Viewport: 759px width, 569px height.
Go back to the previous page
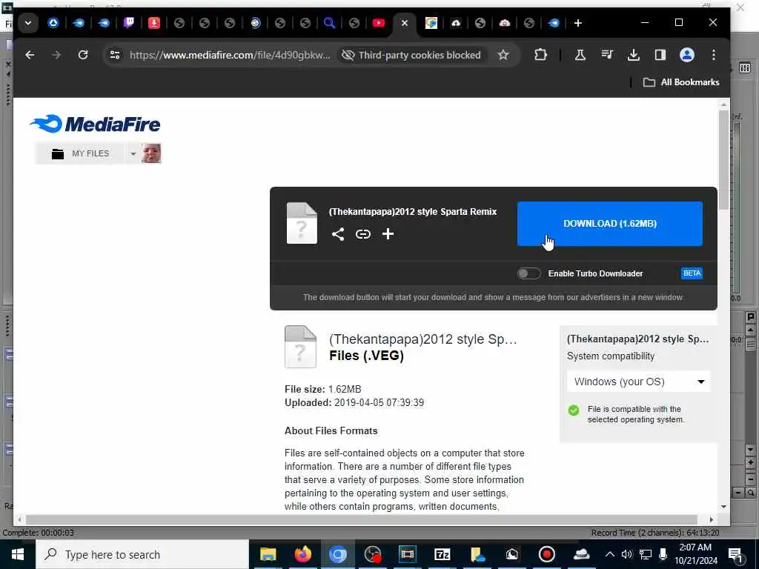click(30, 55)
